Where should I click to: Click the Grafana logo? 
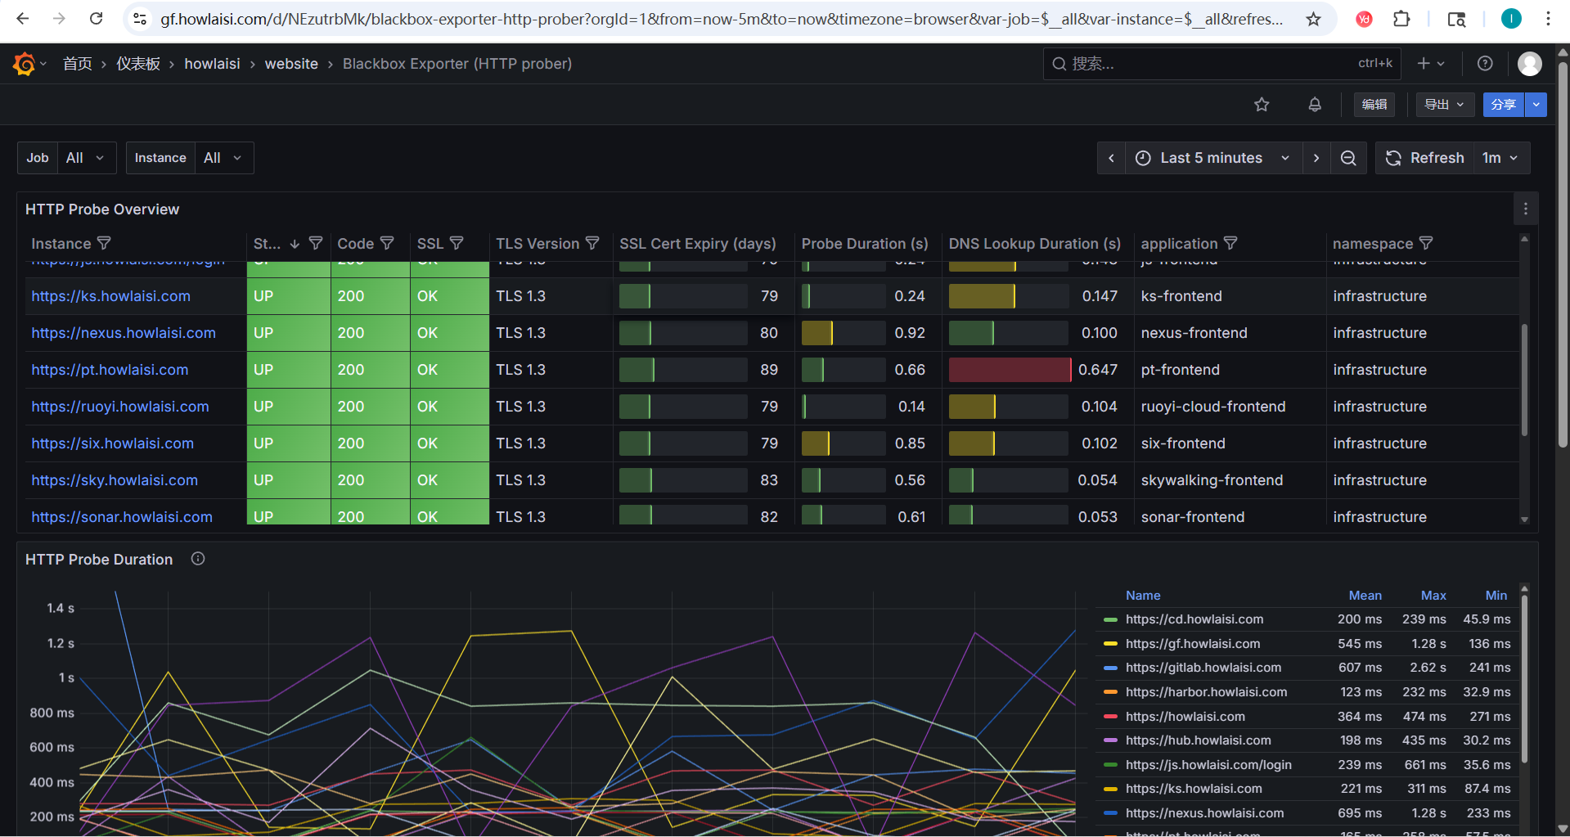23,63
